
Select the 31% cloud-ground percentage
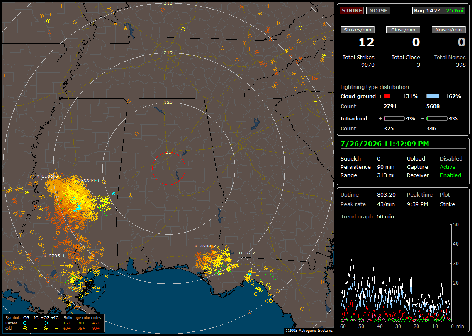pyautogui.click(x=412, y=96)
